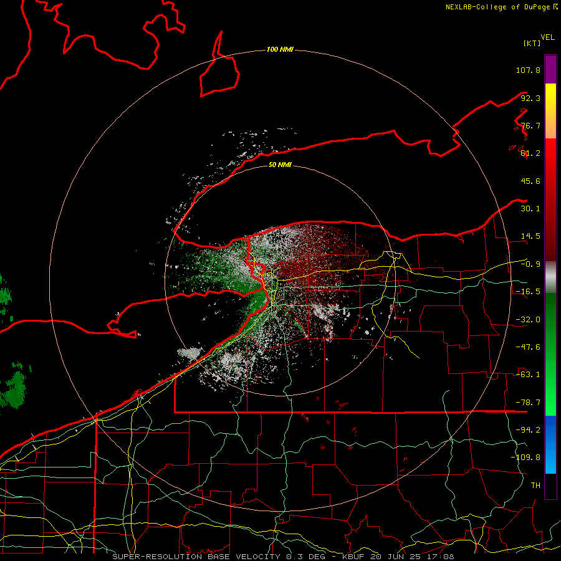Click the -16.5 velocity scale value
Screen dimensions: 561x561
point(528,292)
